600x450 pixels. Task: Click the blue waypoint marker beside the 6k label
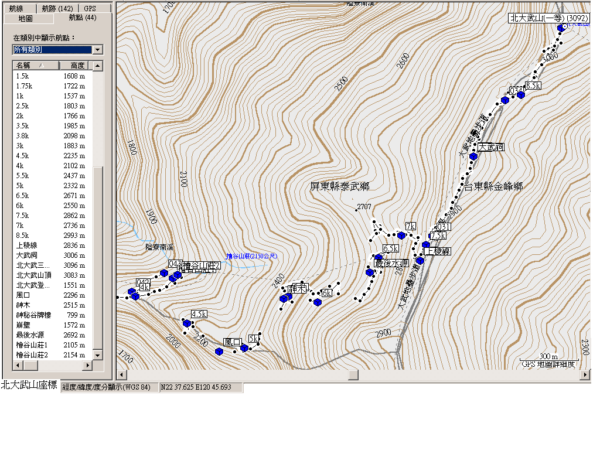(317, 302)
